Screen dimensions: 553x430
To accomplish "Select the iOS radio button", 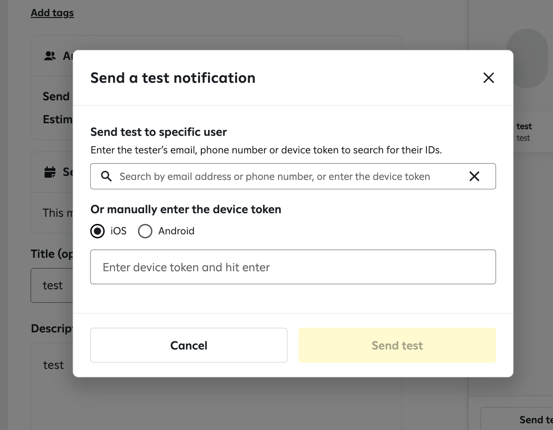I will coord(97,231).
